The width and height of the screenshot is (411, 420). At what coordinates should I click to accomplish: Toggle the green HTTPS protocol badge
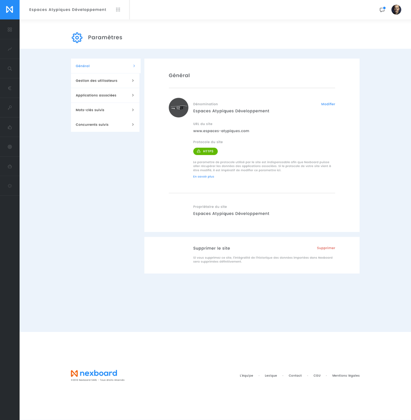pyautogui.click(x=205, y=151)
